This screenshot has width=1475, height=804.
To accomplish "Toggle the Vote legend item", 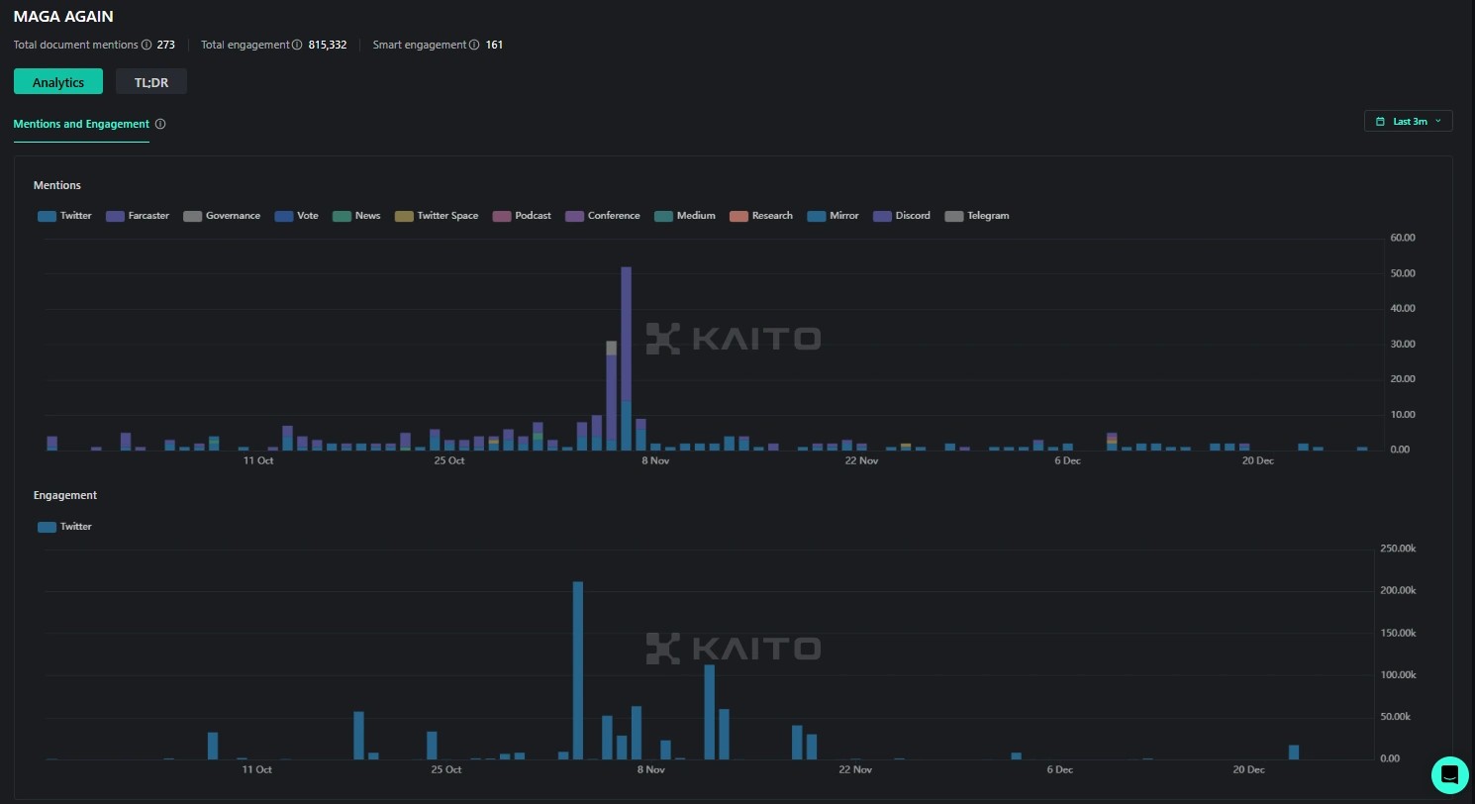I will 297,216.
